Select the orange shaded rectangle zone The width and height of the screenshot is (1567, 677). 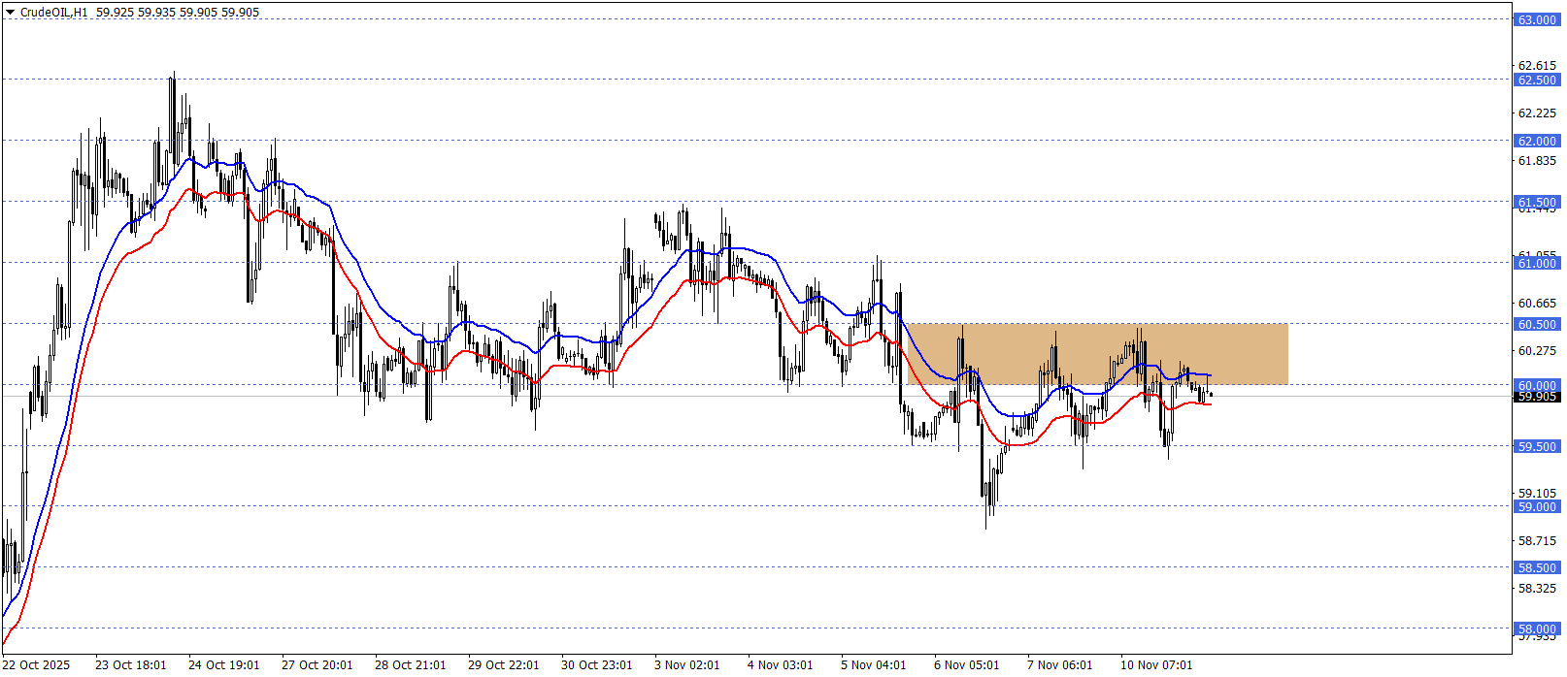tap(1097, 354)
